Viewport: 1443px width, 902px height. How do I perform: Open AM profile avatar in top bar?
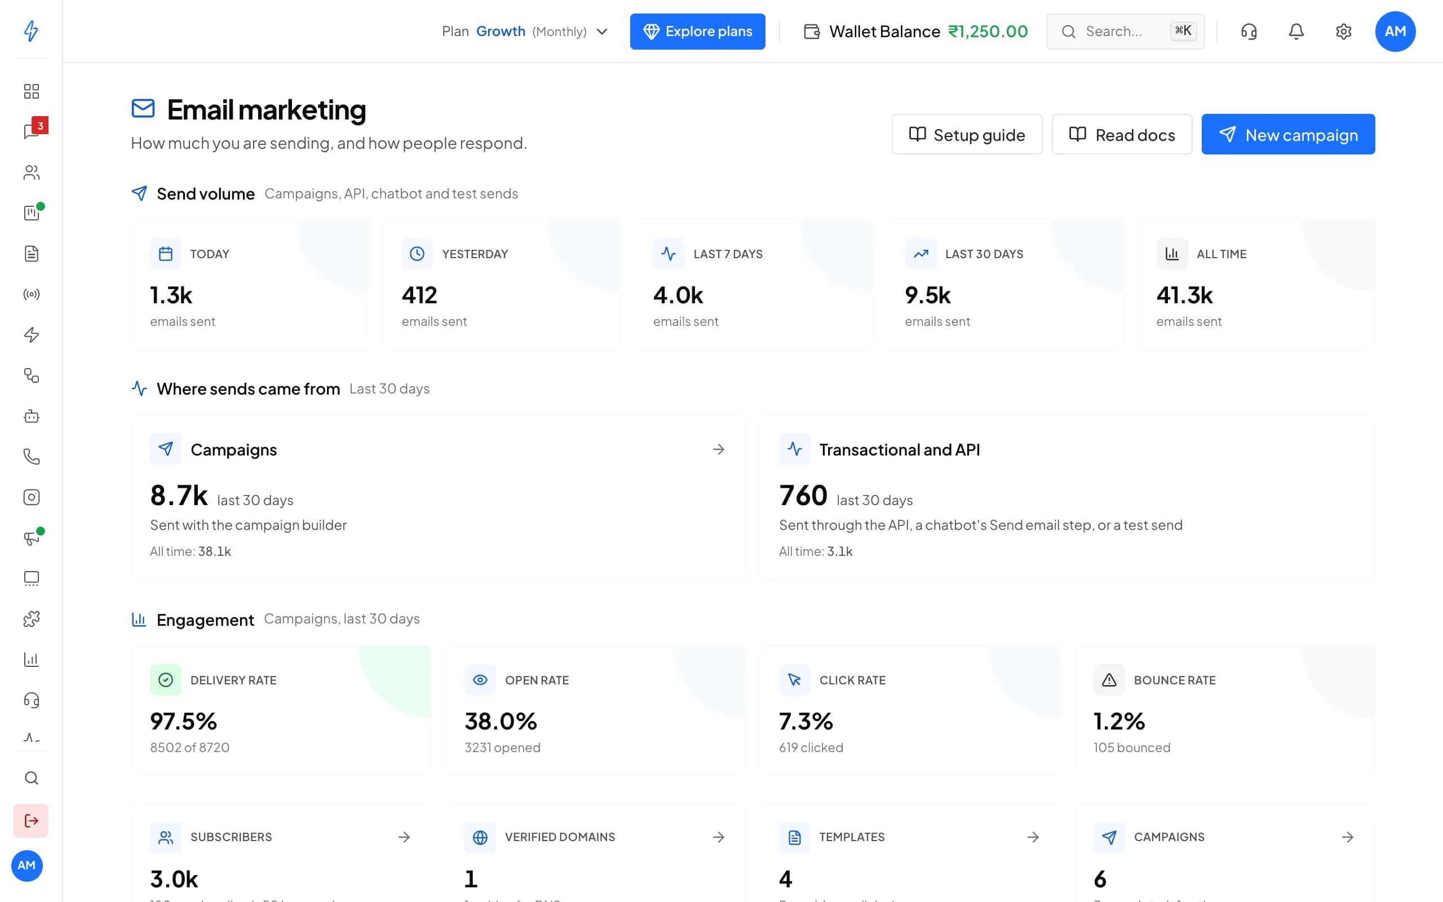[1395, 32]
